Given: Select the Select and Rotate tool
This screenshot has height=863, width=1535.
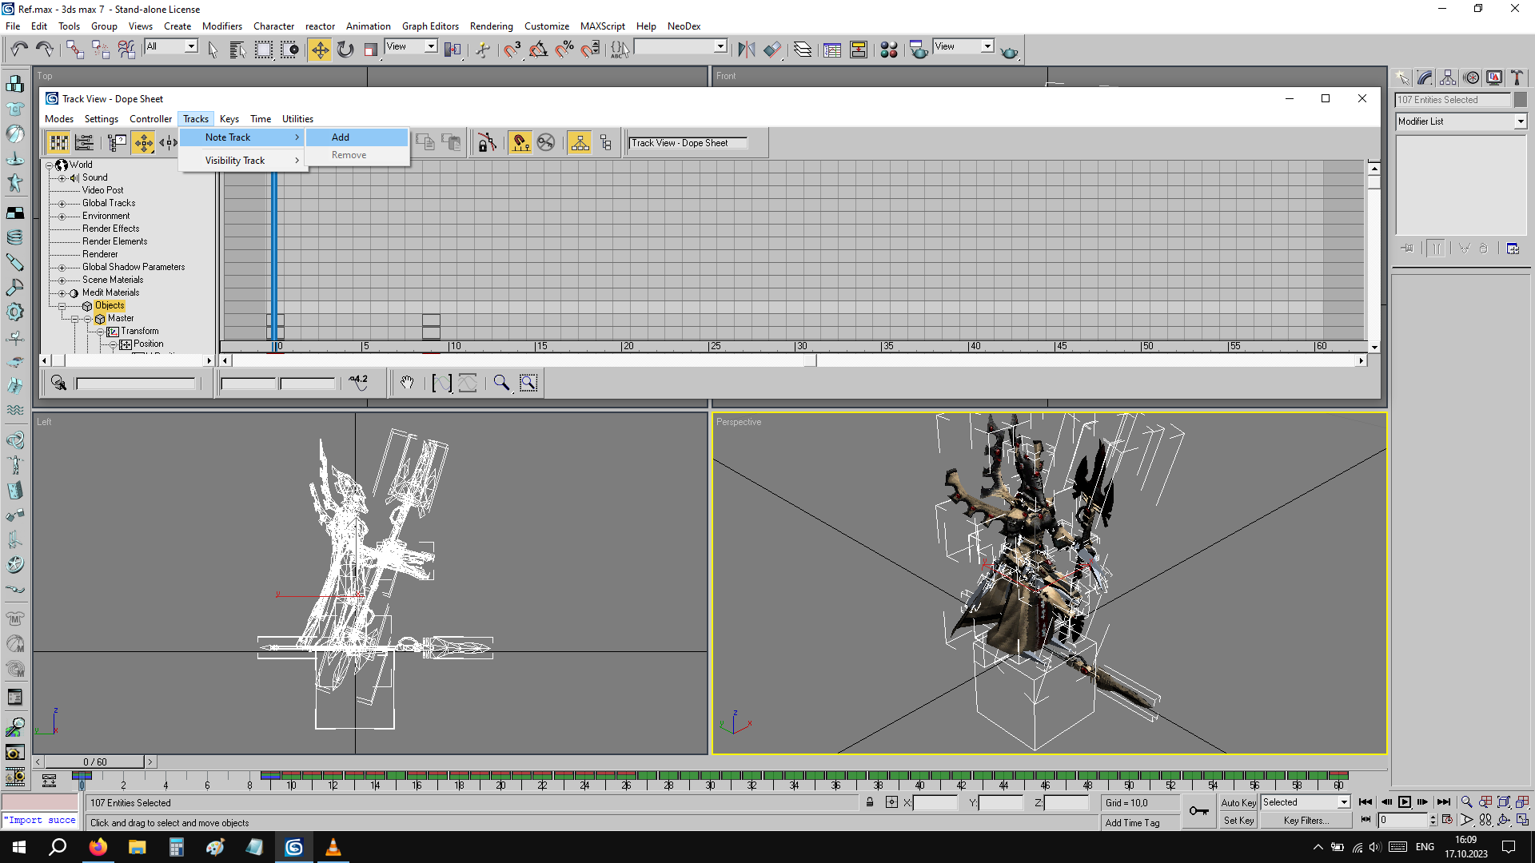Looking at the screenshot, I should click(345, 50).
